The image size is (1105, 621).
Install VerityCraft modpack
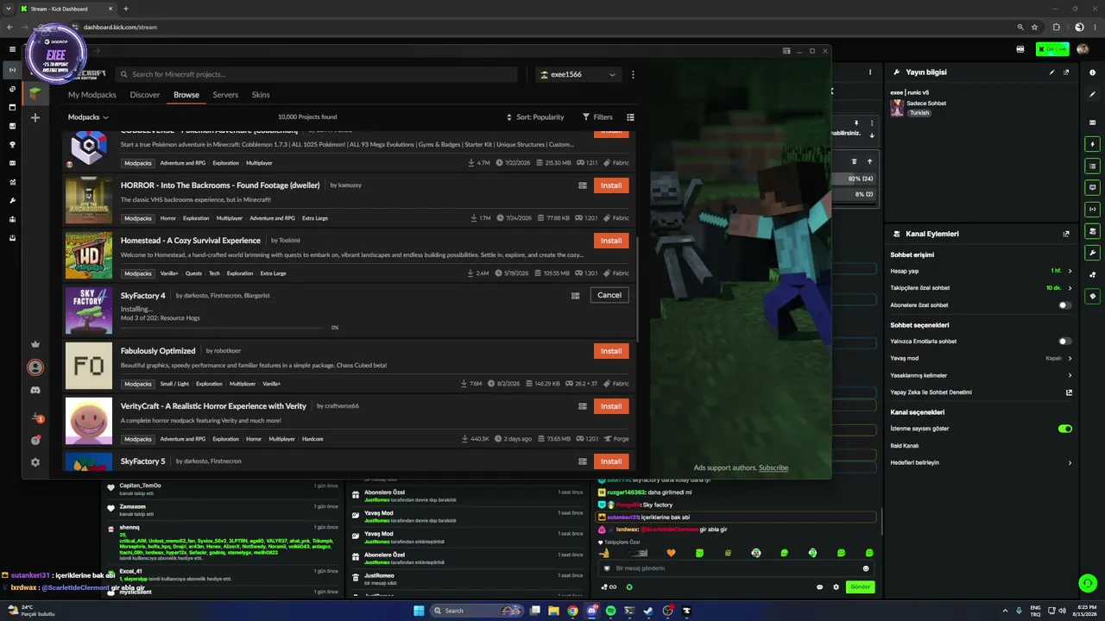point(611,406)
